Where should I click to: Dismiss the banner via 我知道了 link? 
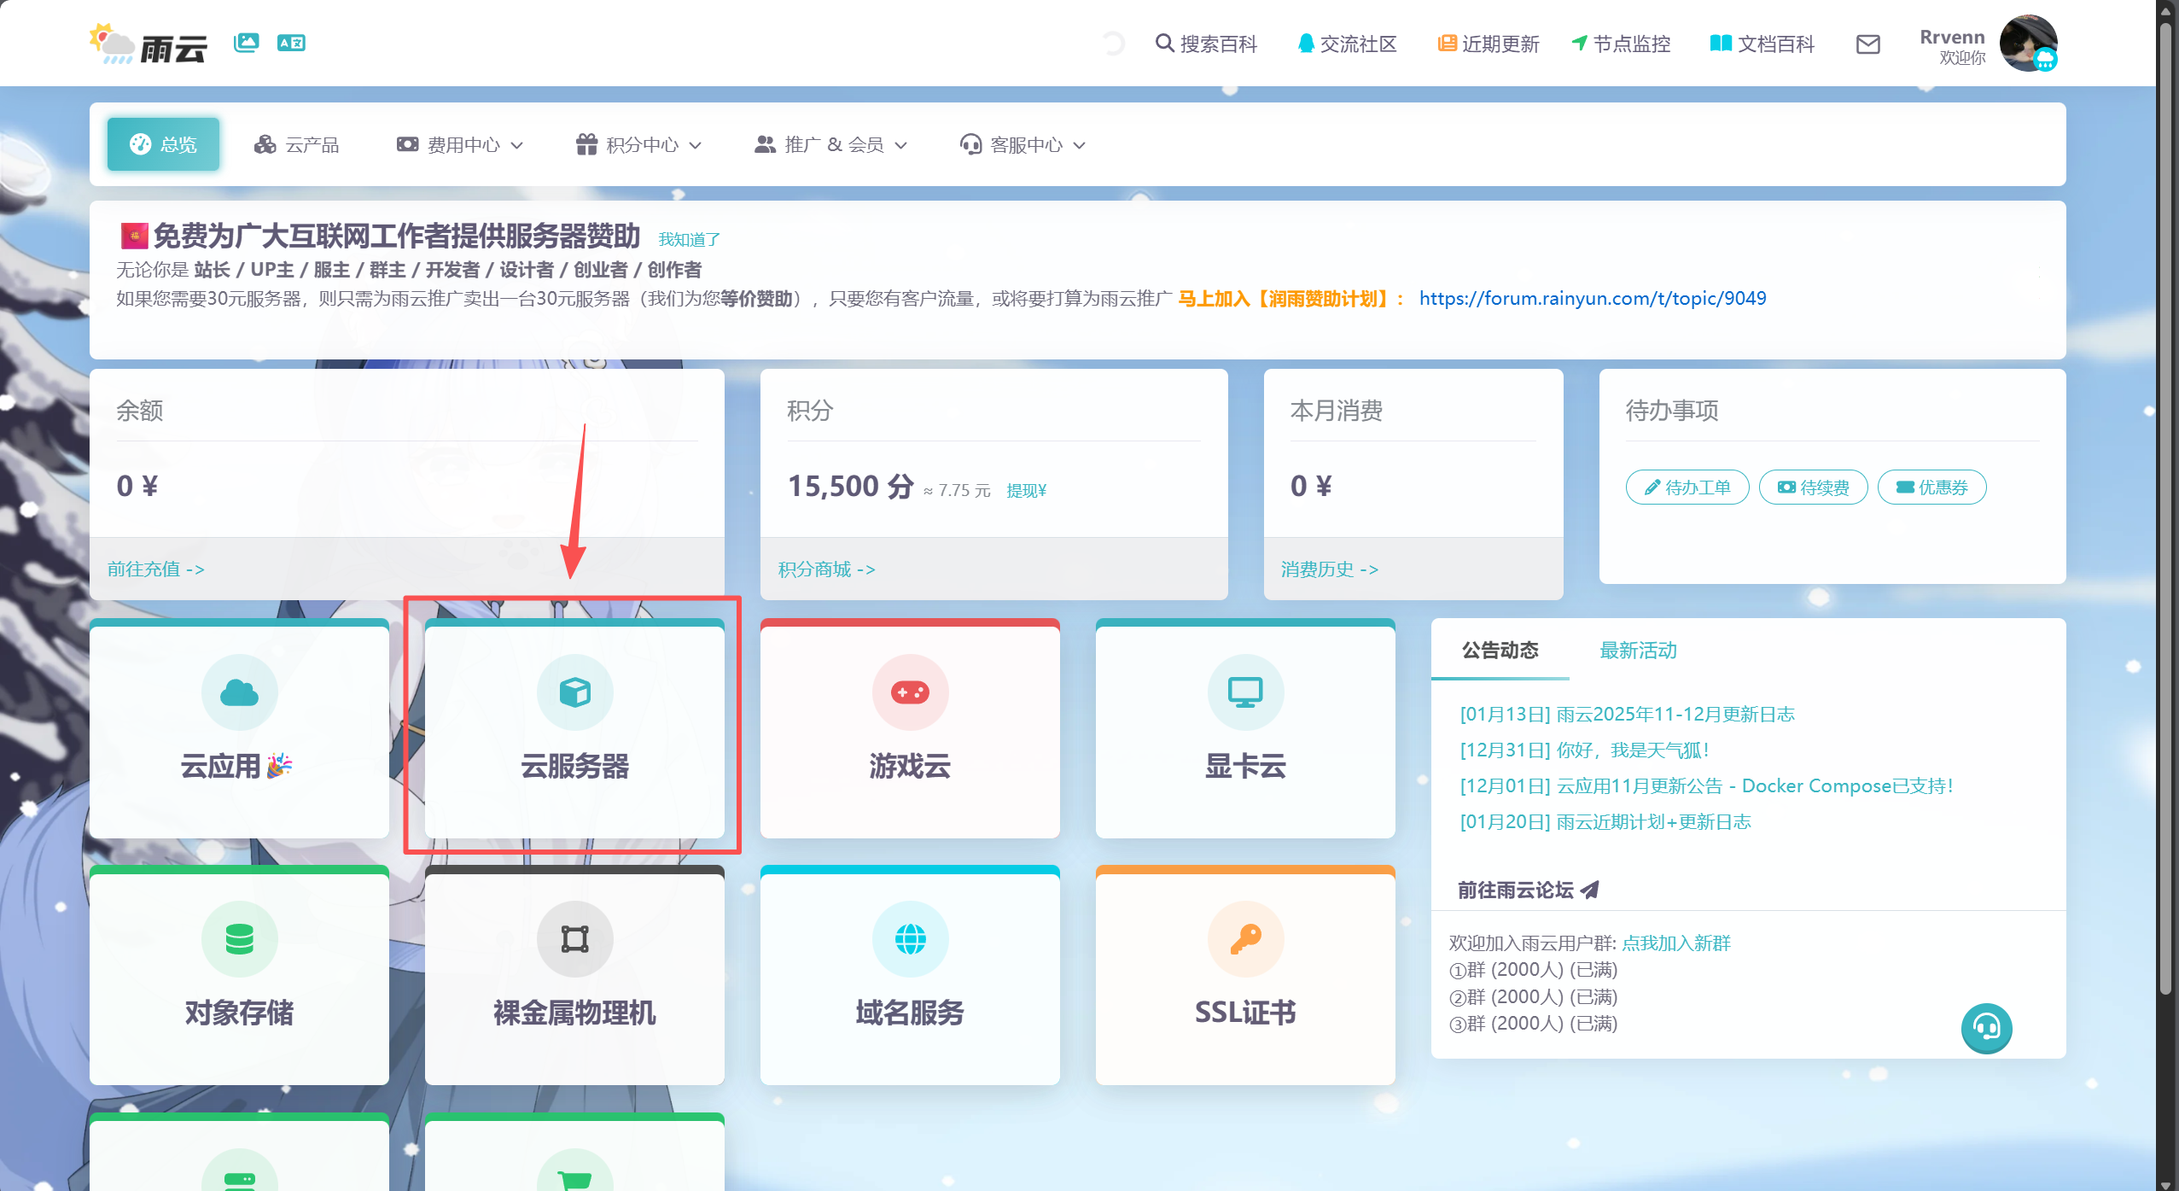(689, 240)
